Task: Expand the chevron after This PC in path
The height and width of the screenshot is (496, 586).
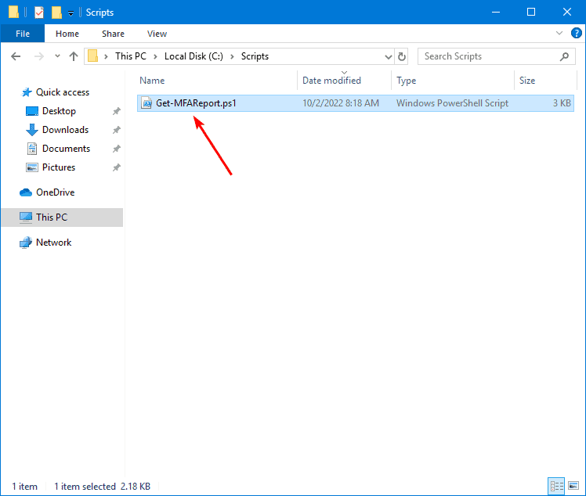Action: 155,56
